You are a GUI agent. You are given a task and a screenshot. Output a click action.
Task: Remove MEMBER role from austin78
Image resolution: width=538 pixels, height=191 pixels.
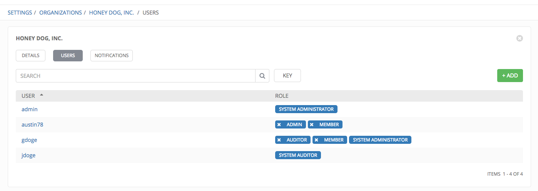click(312, 125)
